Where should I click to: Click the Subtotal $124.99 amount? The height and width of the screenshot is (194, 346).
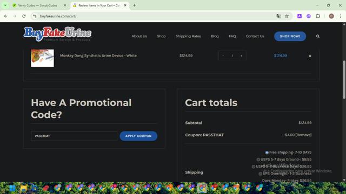(x=305, y=123)
